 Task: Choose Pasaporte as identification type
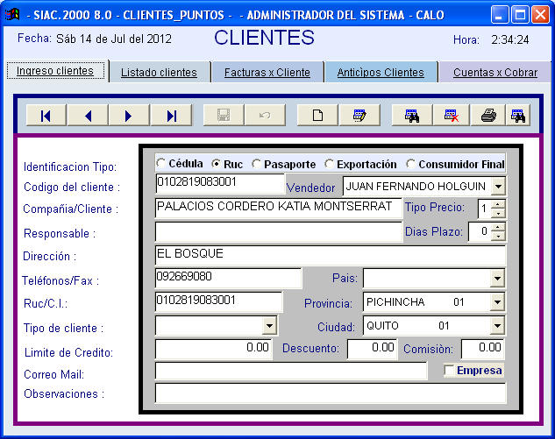256,164
